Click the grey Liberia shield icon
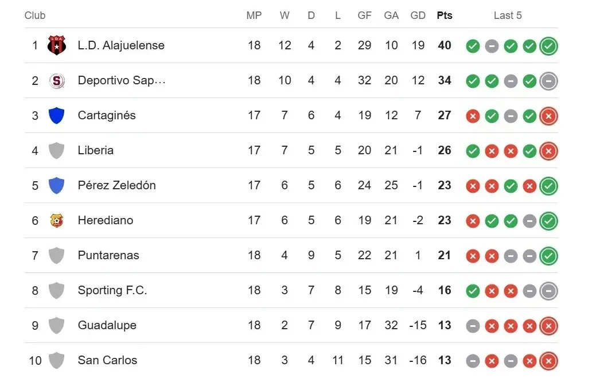Viewport: 596px width, 390px height. [56, 150]
